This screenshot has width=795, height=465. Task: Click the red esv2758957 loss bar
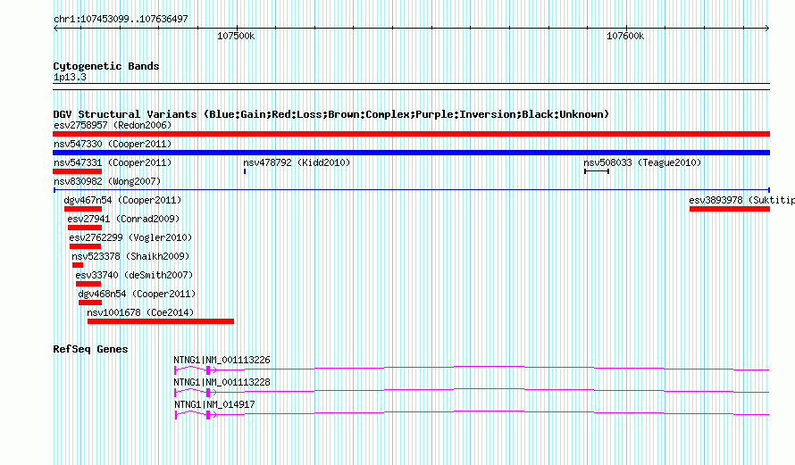[x=411, y=134]
